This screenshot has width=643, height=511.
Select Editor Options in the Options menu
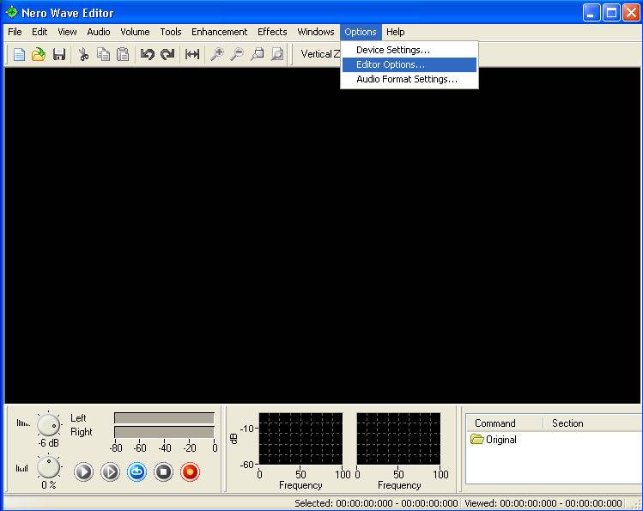coord(390,64)
